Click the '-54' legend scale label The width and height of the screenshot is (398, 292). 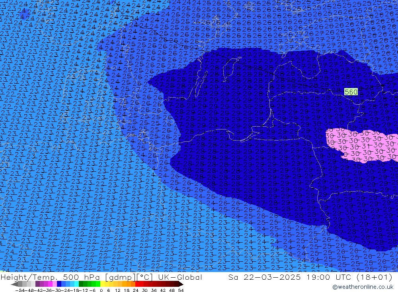20,290
